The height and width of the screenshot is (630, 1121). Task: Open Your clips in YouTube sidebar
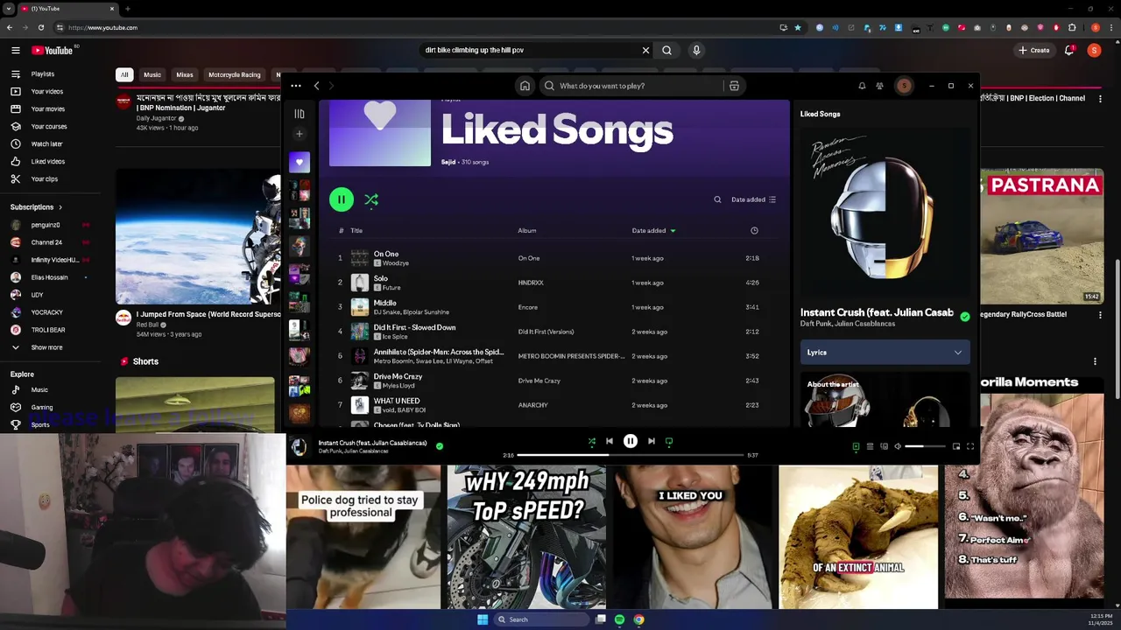point(45,178)
